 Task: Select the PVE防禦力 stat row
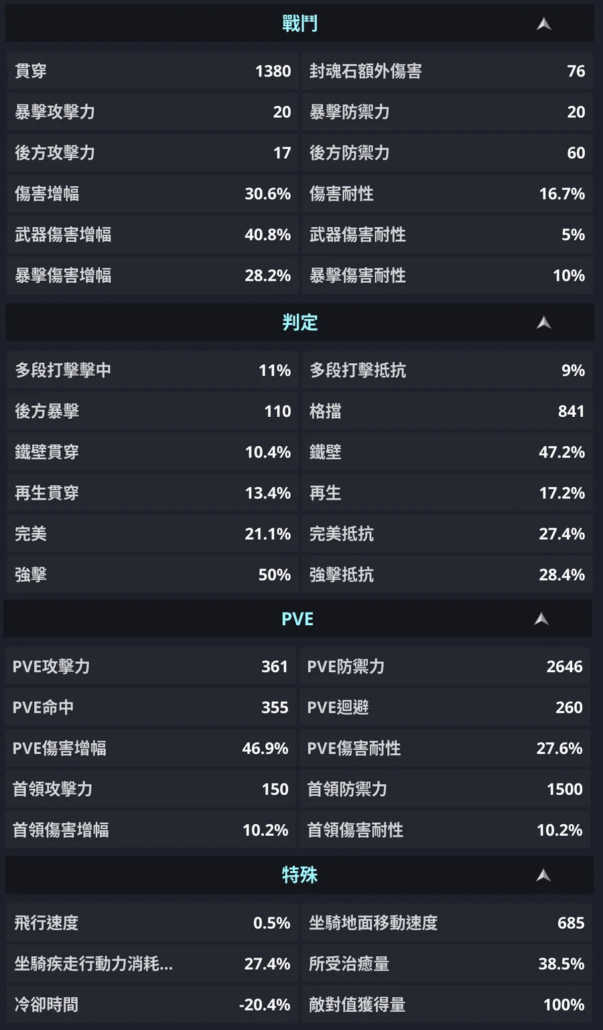(x=445, y=667)
